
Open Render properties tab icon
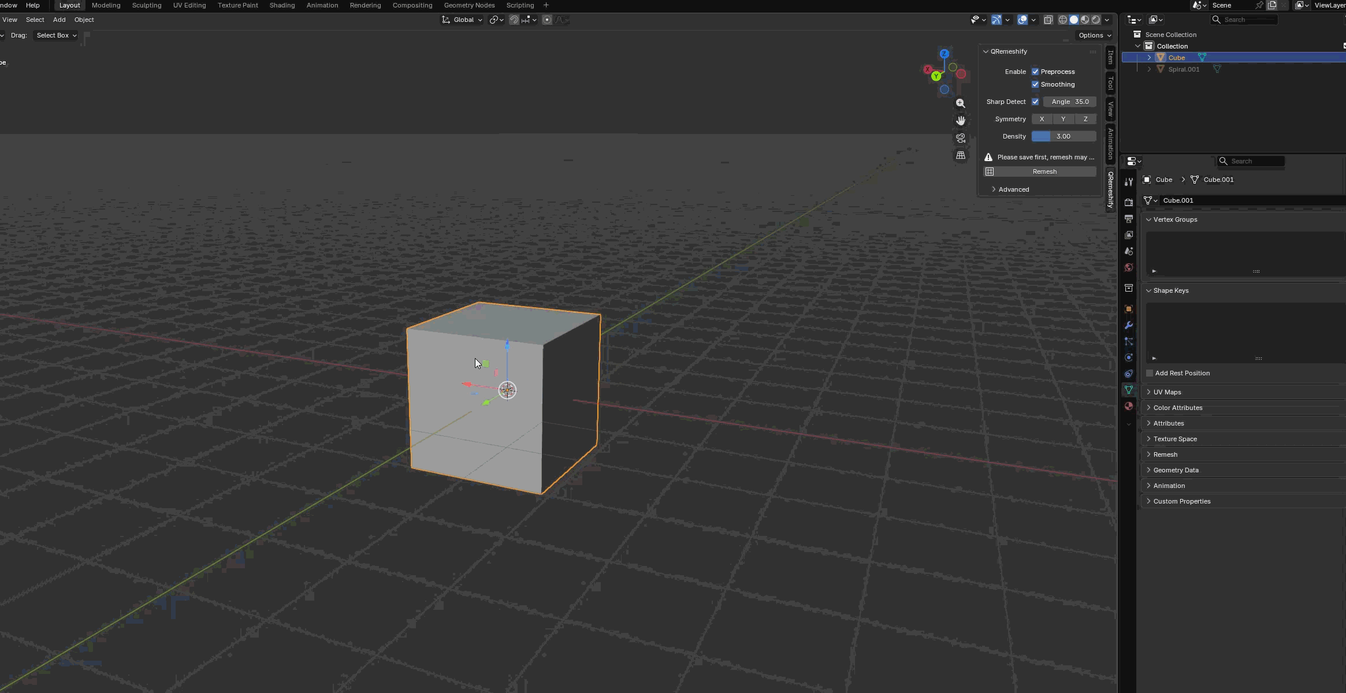(x=1128, y=203)
